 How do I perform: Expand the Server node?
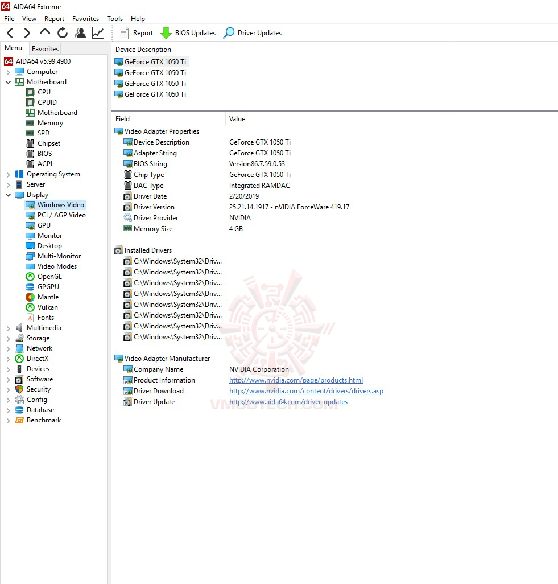8,184
